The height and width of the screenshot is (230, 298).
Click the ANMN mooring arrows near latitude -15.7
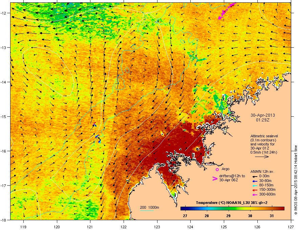pyautogui.click(x=98, y=139)
